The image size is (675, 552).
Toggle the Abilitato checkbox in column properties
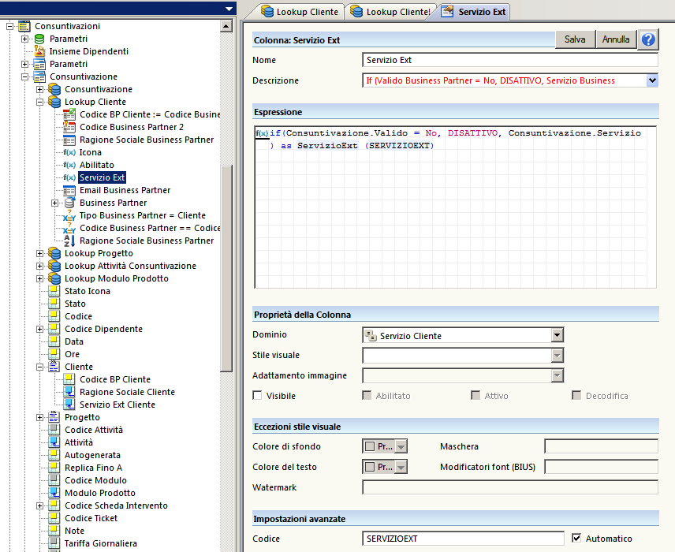[367, 396]
